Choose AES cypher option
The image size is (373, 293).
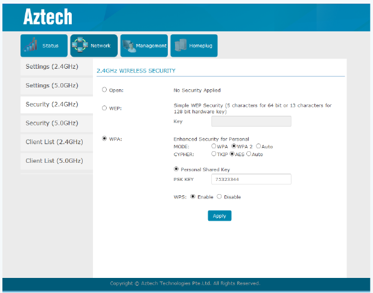[x=232, y=154]
